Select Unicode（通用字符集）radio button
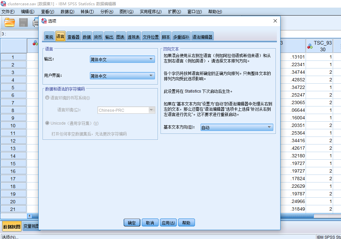The width and height of the screenshot is (341, 239). [x=47, y=123]
